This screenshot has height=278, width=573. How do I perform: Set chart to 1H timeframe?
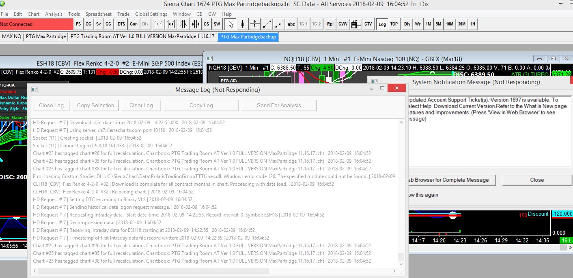tap(473, 24)
